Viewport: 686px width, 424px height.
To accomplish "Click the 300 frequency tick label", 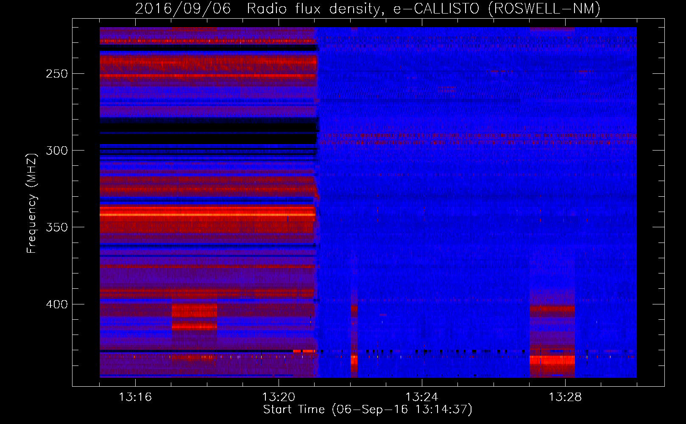I will [x=57, y=151].
